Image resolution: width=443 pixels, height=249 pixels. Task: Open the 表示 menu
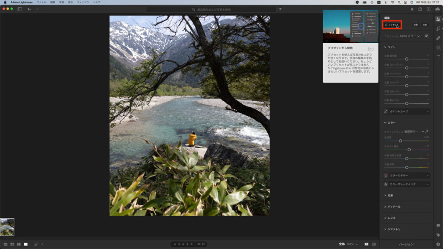pos(71,2)
